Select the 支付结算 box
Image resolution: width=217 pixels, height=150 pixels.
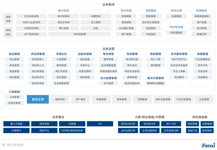click(x=109, y=83)
